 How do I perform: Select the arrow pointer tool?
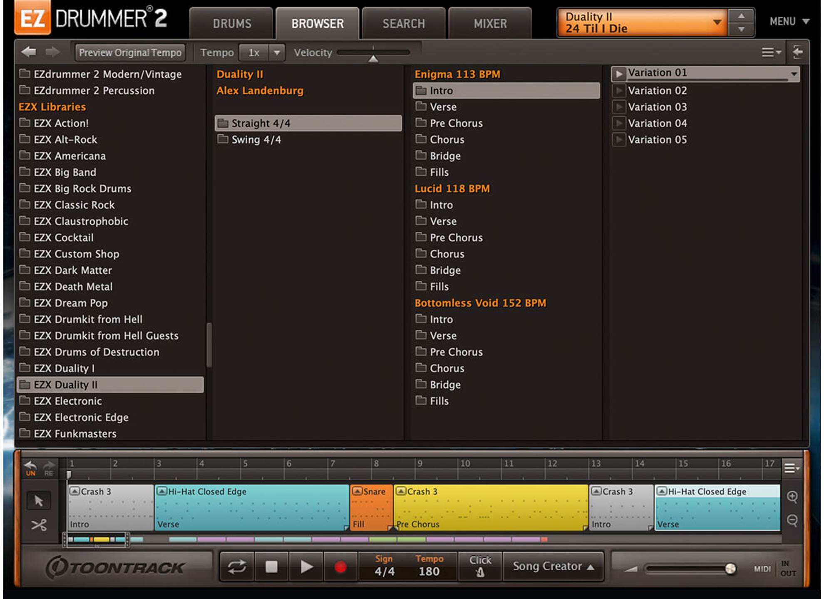point(39,500)
